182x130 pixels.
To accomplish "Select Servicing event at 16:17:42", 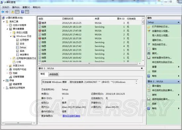I will [90, 46].
